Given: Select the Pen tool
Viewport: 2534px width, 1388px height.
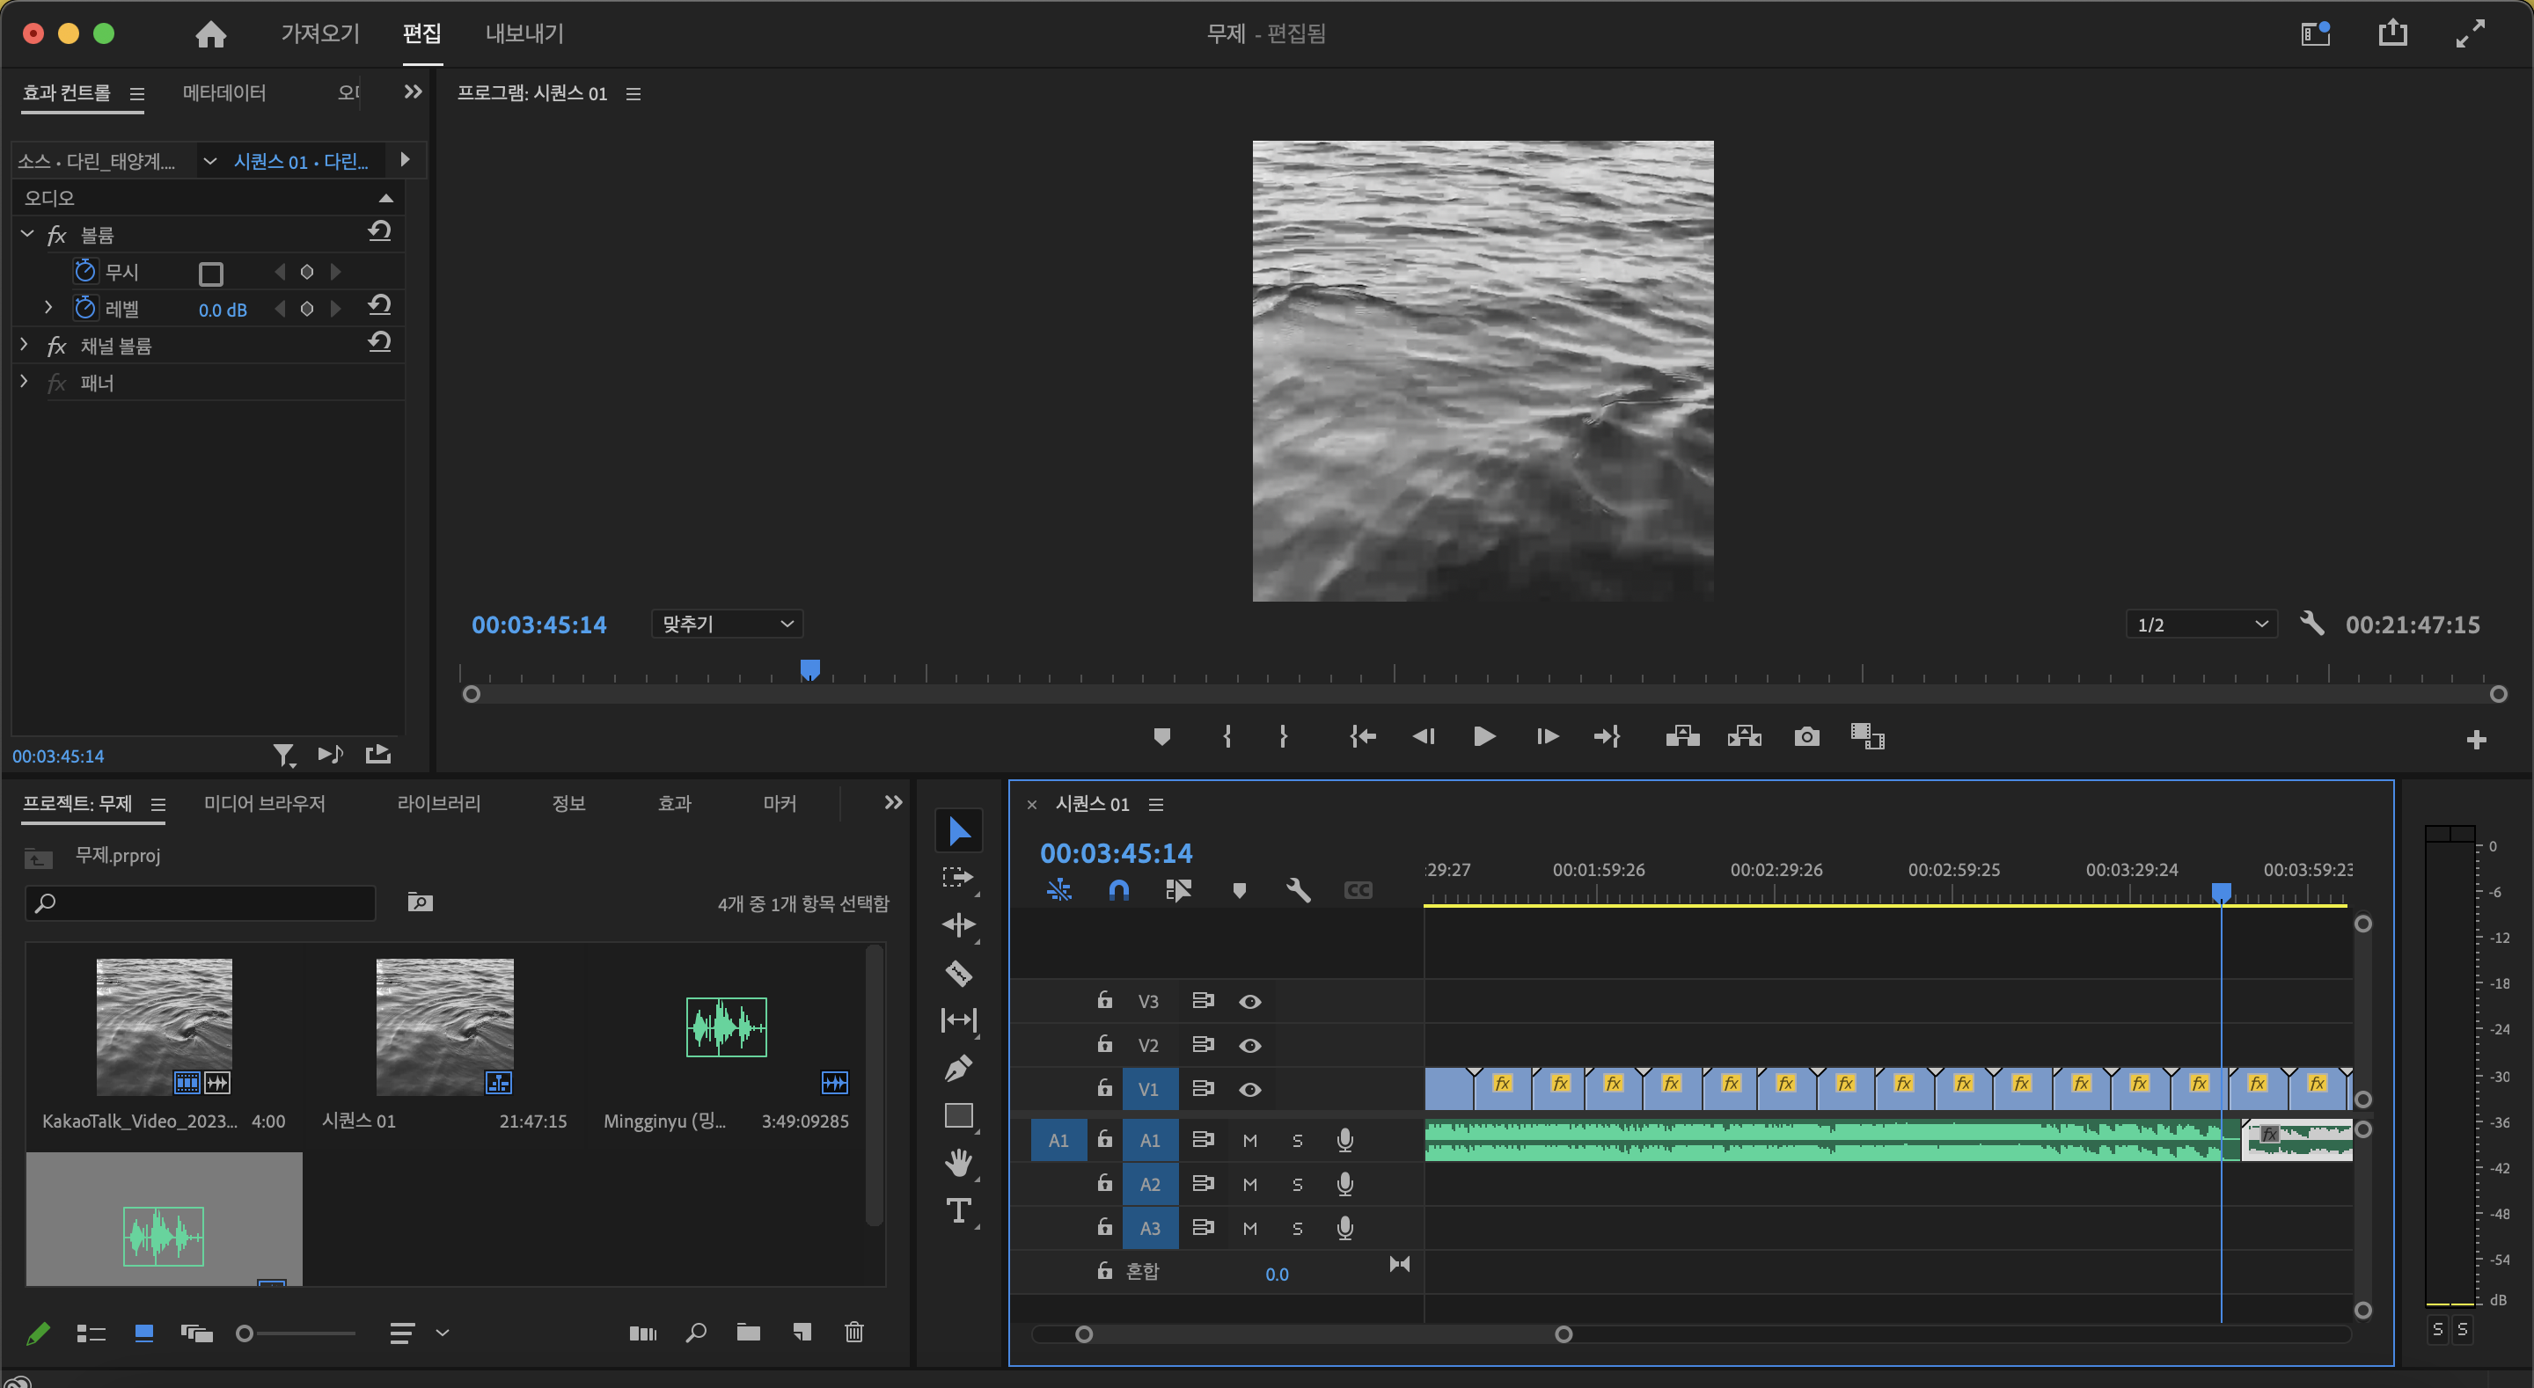Looking at the screenshot, I should click(x=958, y=1067).
